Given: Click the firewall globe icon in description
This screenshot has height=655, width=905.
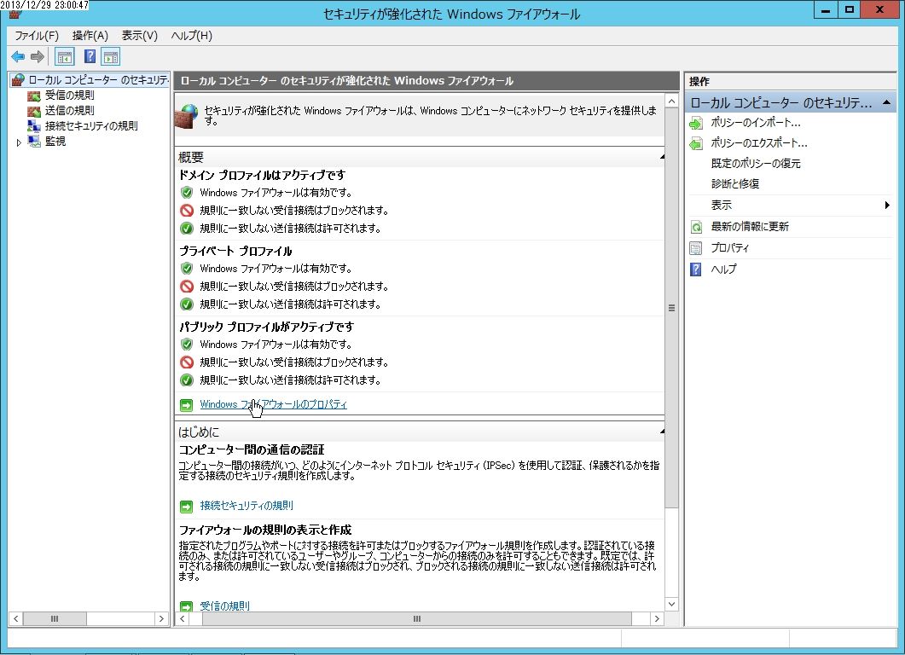Looking at the screenshot, I should (x=187, y=116).
